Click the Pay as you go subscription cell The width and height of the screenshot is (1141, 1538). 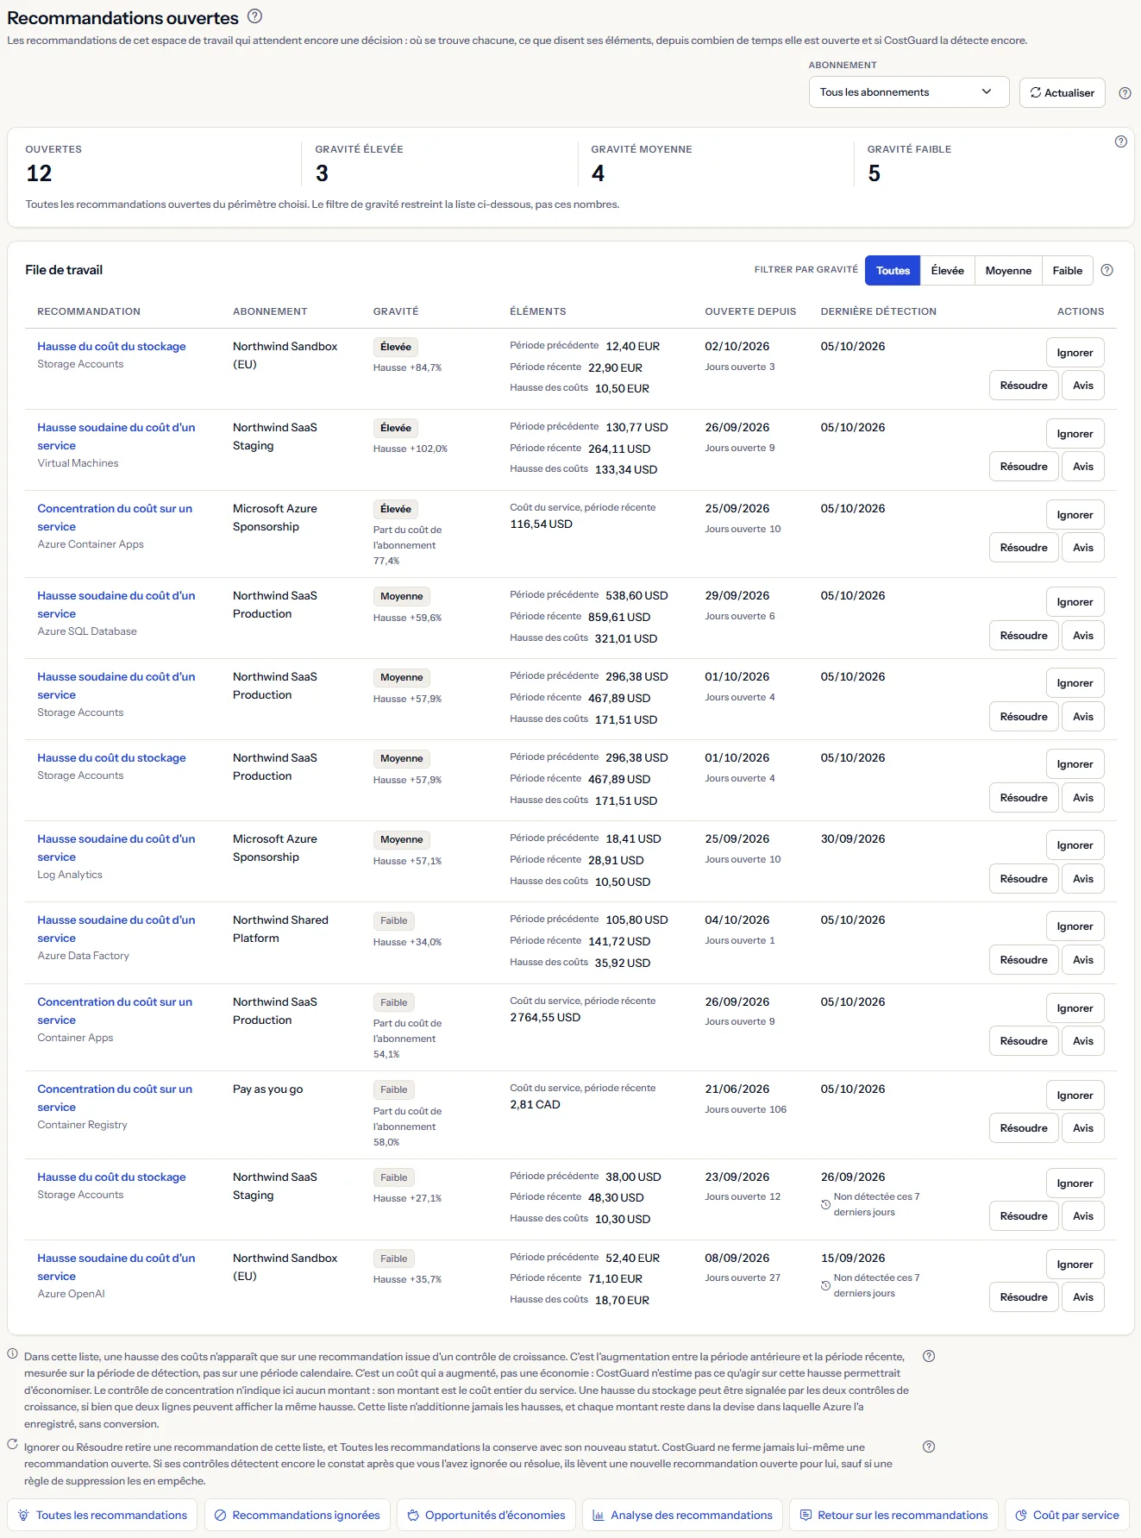[267, 1089]
